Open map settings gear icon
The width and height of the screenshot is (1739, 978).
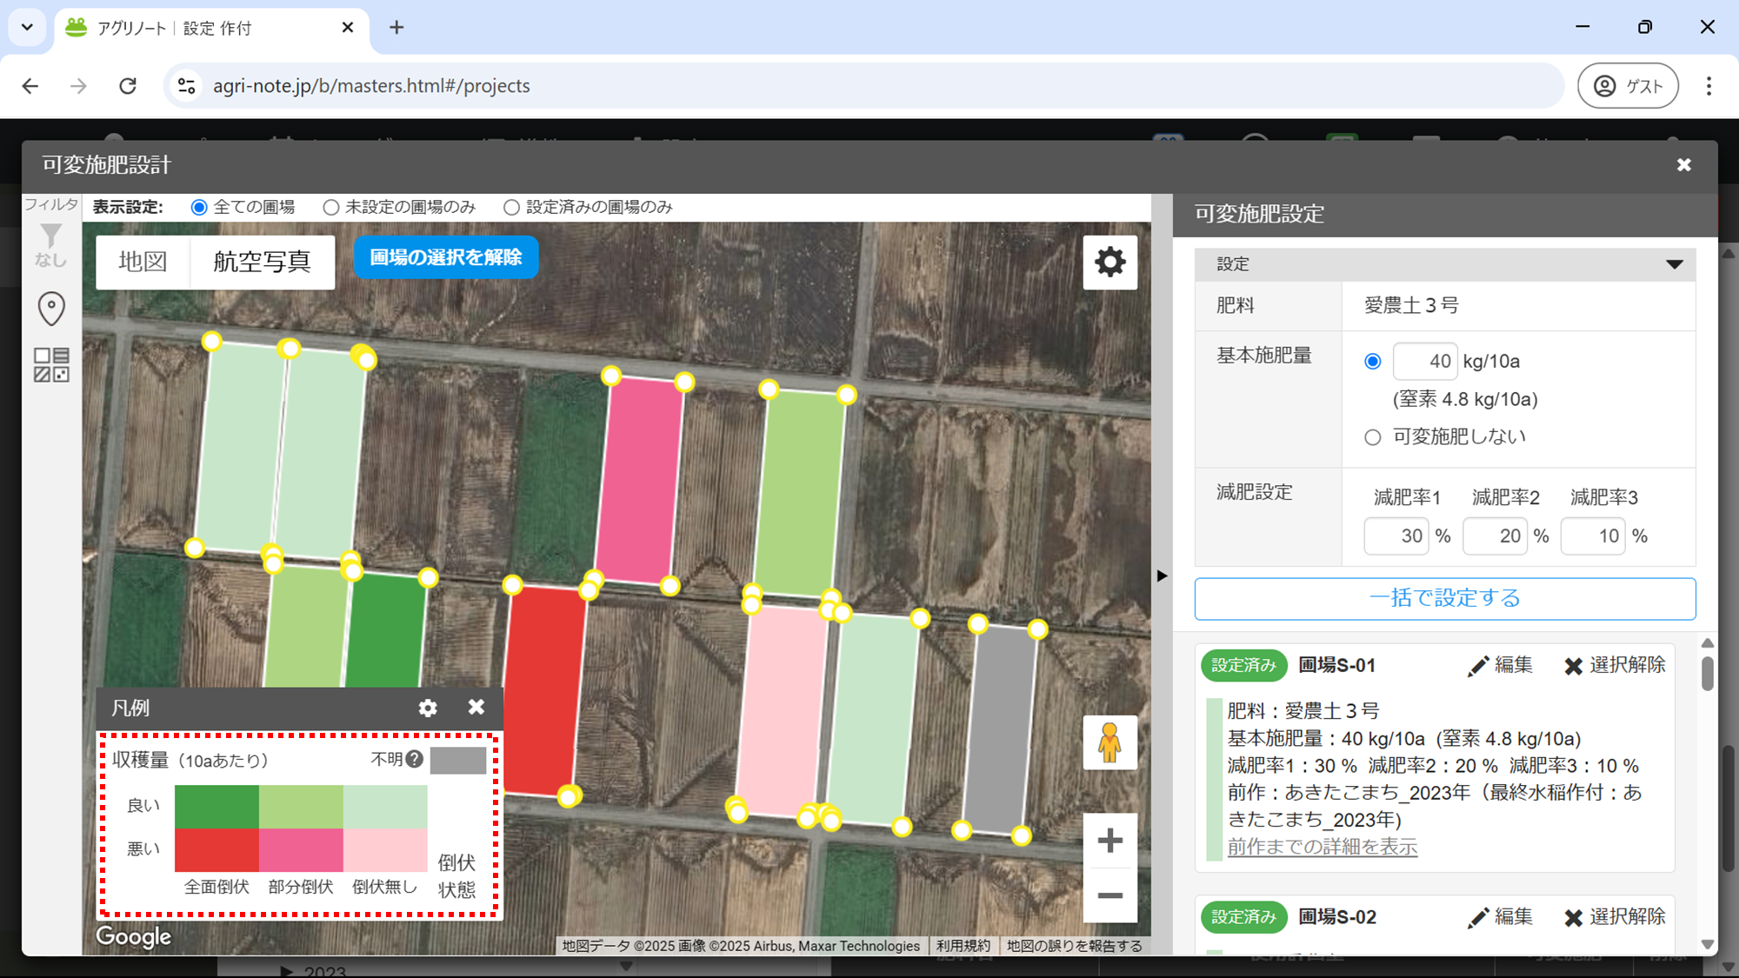coord(1109,262)
